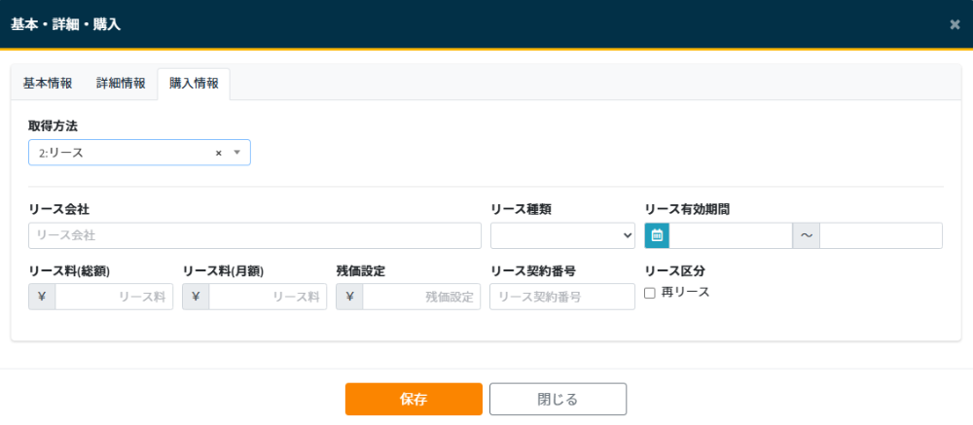This screenshot has height=425, width=973.
Task: Click the リース有効期間 start date field
Action: 731,235
